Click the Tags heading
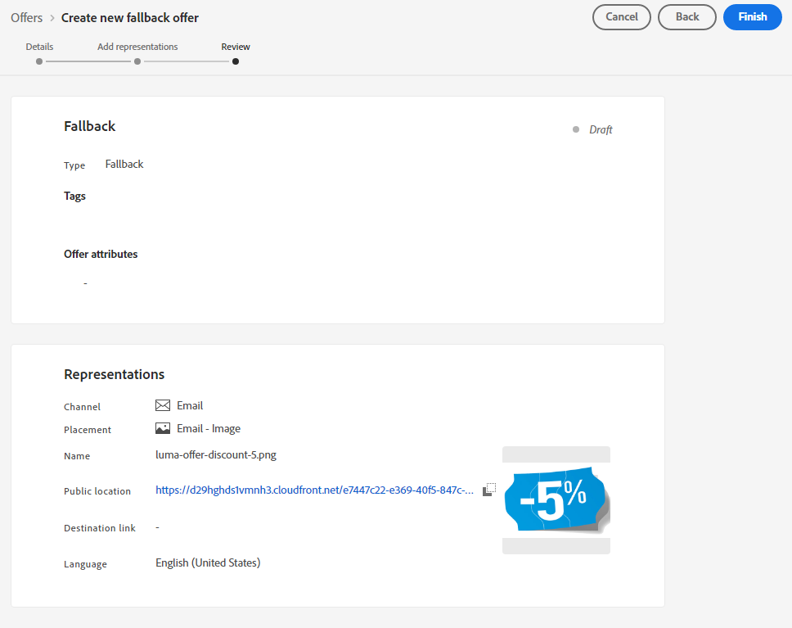Image resolution: width=792 pixels, height=628 pixels. pyautogui.click(x=74, y=197)
